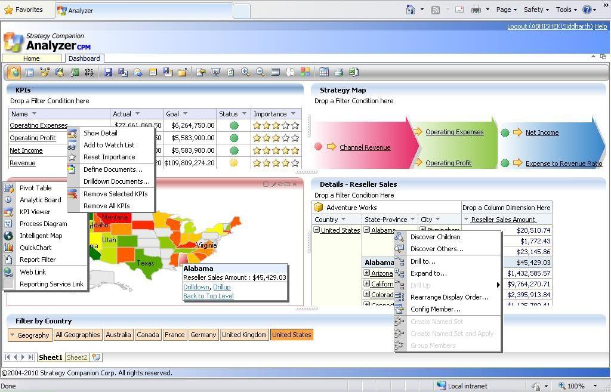Click the report list icon beside globe
This screenshot has width=611, height=392.
tap(29, 72)
